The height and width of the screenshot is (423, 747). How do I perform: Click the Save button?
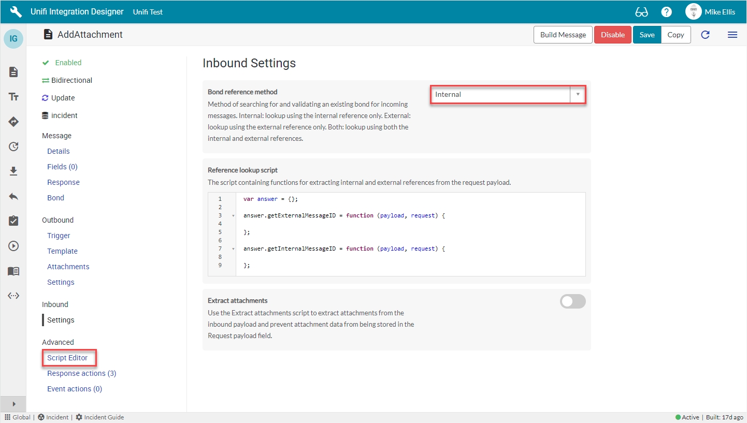(647, 35)
